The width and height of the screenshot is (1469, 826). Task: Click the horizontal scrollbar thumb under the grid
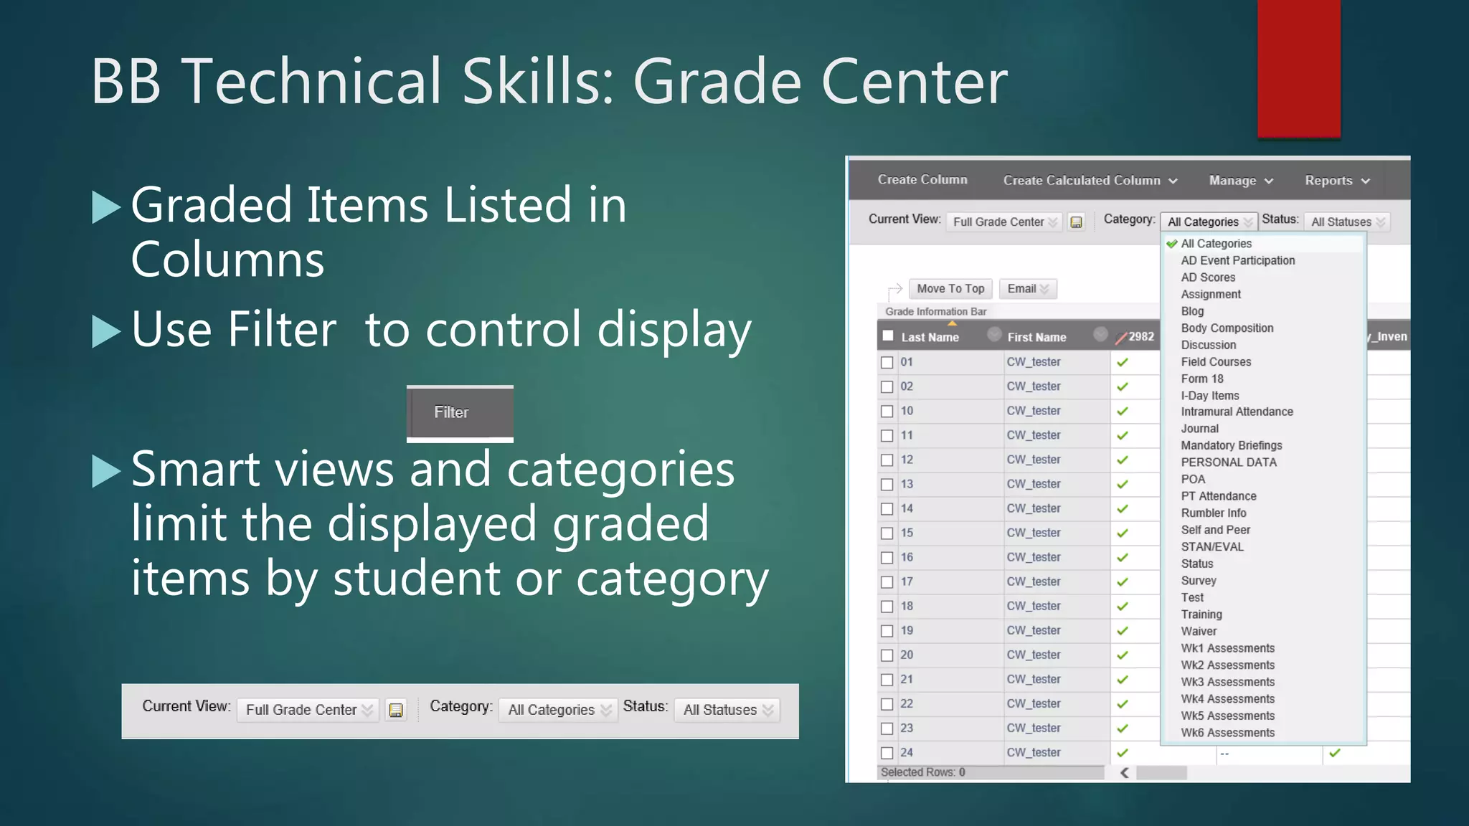pyautogui.click(x=1161, y=772)
